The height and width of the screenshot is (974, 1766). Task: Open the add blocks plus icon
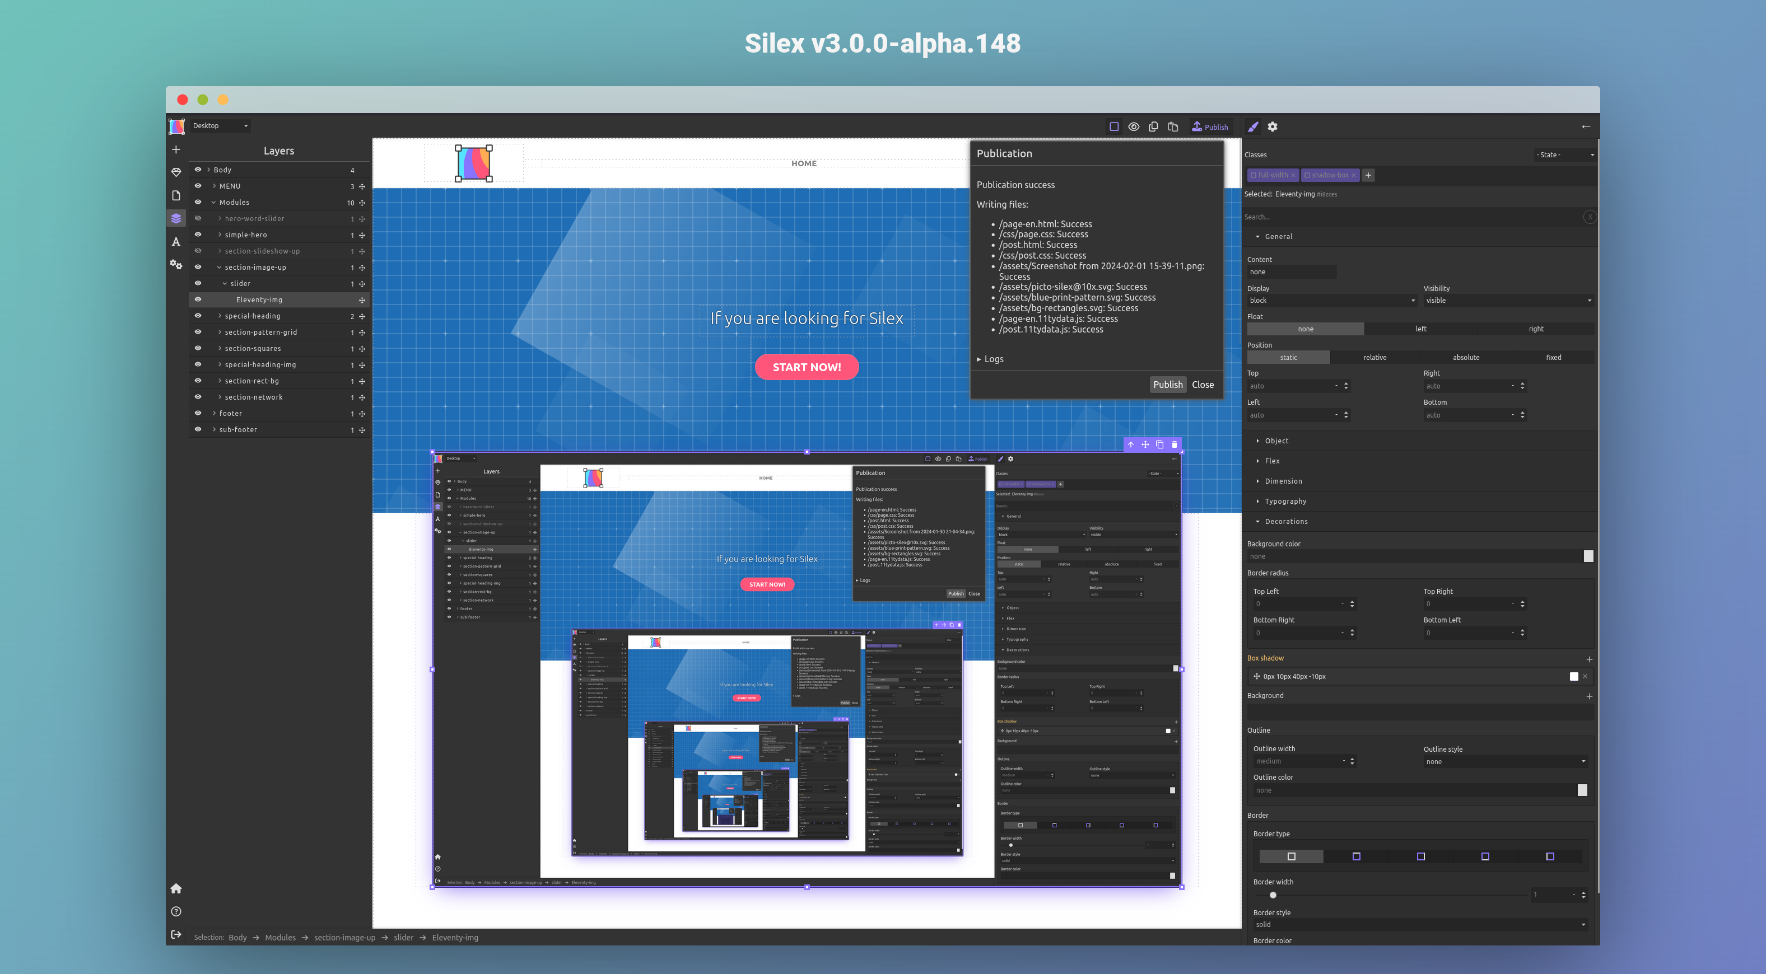tap(176, 149)
